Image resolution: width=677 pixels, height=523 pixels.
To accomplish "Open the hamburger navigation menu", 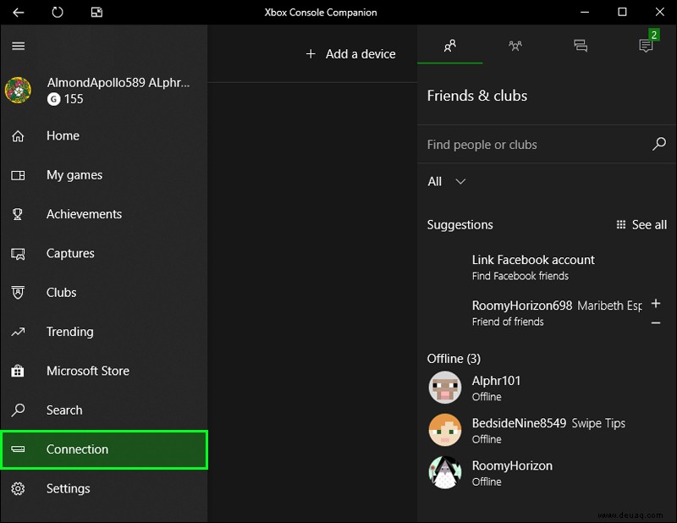I will pyautogui.click(x=18, y=46).
